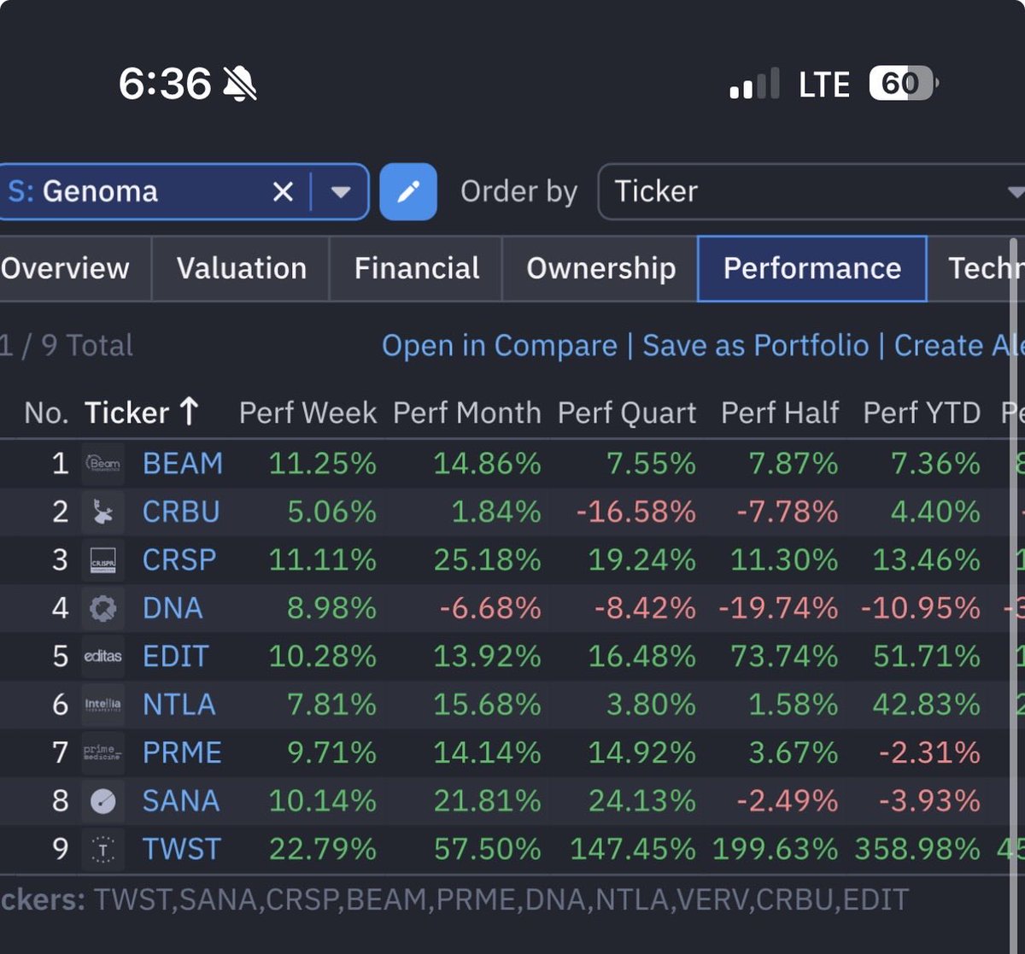1025x954 pixels.
Task: Click PRME Perf YTD value -2.31%
Action: (931, 752)
